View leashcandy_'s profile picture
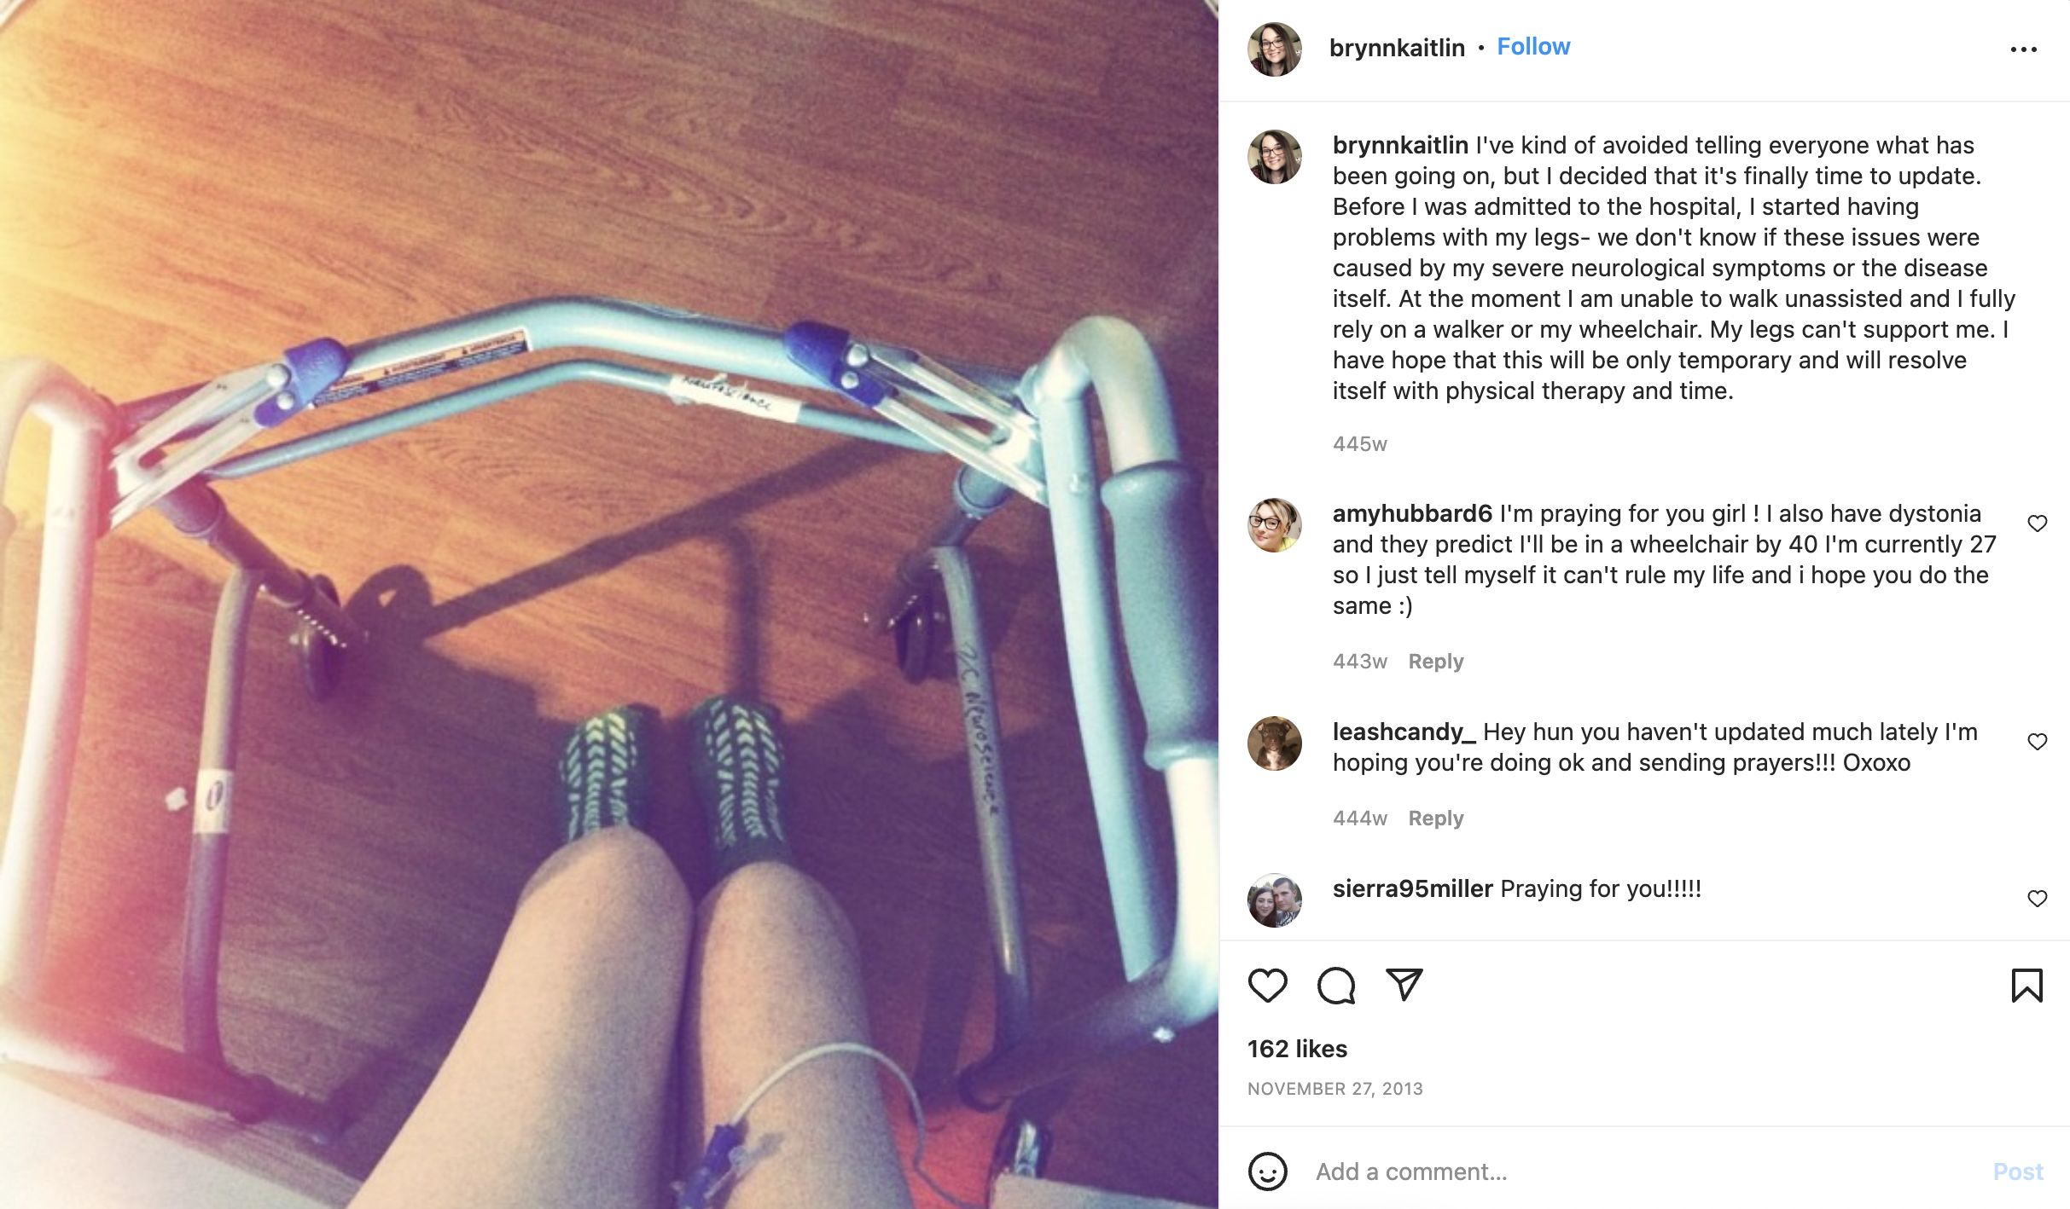Viewport: 2070px width, 1209px height. pyautogui.click(x=1274, y=743)
